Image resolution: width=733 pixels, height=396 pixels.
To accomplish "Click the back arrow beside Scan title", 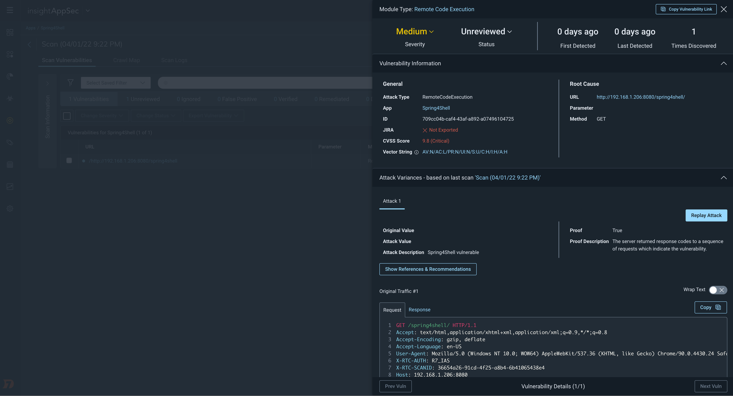I will click(x=30, y=44).
